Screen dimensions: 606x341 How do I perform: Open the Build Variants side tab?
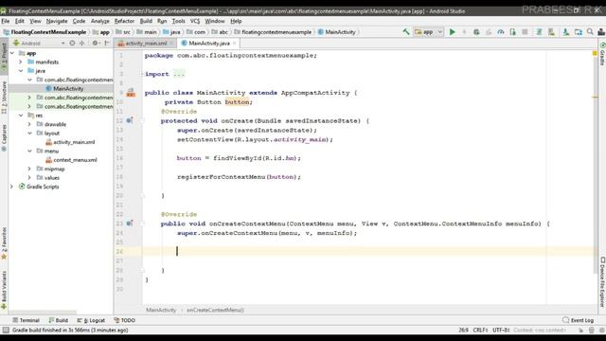4,290
